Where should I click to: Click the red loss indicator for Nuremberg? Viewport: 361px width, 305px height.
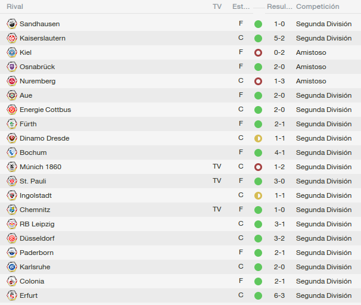[x=258, y=81]
